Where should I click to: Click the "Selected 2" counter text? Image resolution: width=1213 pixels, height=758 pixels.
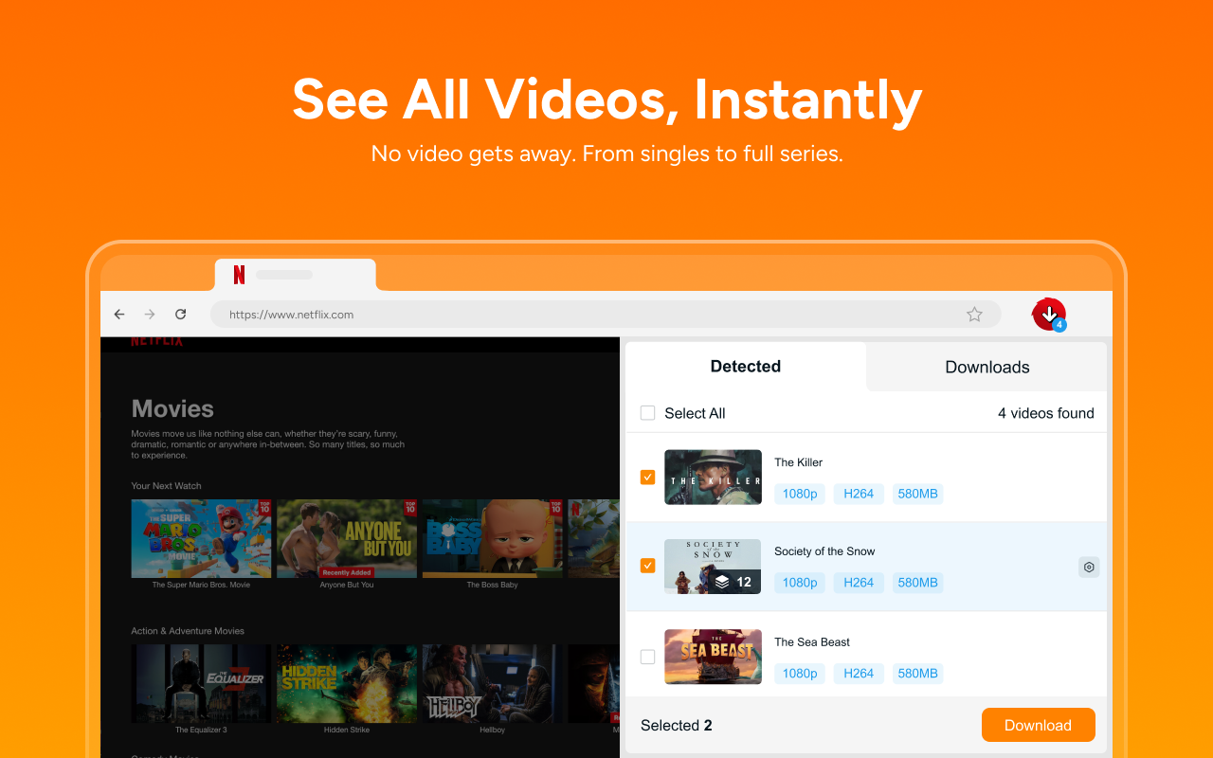coord(677,726)
